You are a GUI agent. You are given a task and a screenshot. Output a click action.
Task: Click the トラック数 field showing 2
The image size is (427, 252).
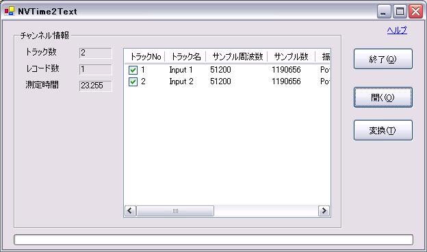[x=95, y=53]
